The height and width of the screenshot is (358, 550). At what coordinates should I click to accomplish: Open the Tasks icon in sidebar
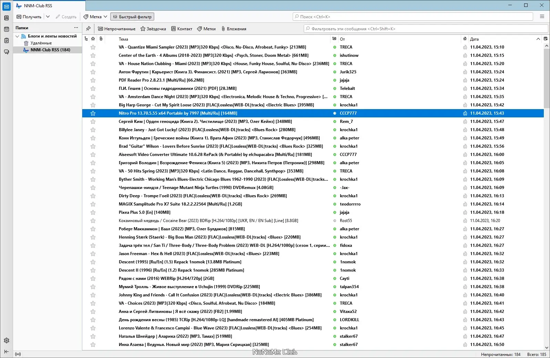click(6, 41)
